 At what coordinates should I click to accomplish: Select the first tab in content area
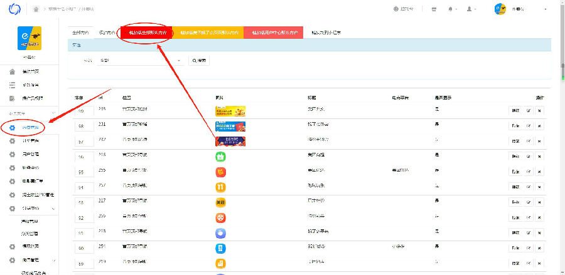pos(80,32)
